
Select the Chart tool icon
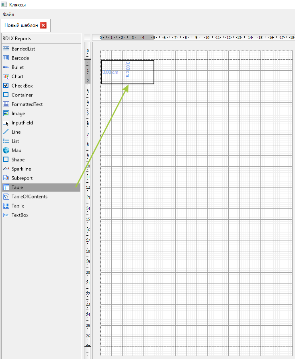click(x=6, y=76)
